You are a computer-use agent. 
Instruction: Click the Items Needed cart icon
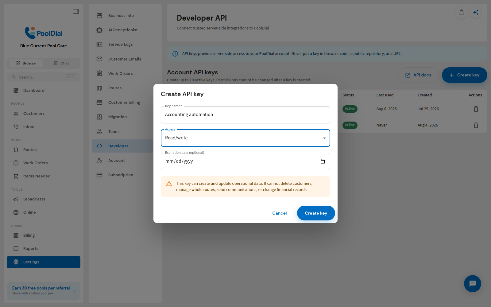click(x=16, y=176)
